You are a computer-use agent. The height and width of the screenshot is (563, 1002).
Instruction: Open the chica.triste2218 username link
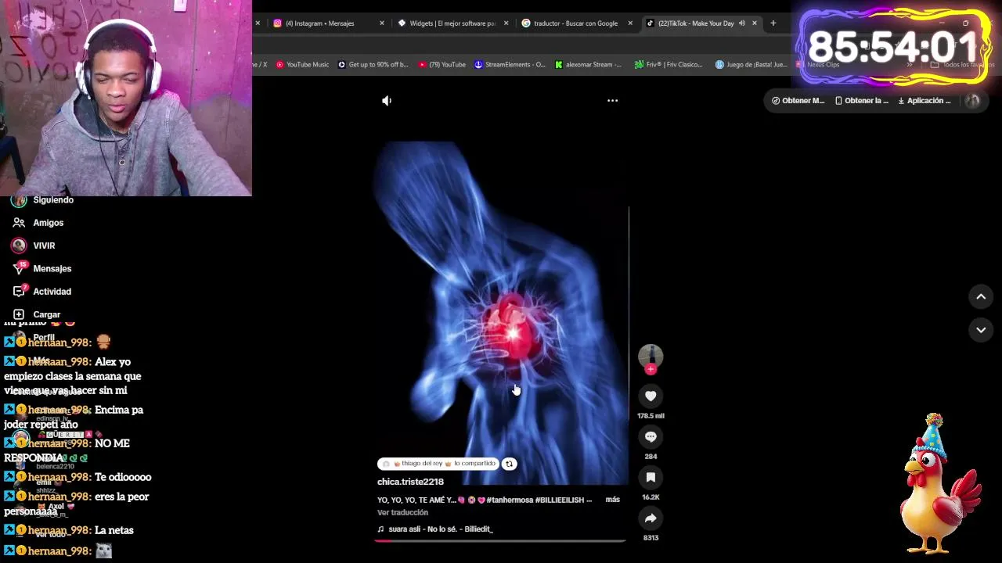(x=410, y=482)
